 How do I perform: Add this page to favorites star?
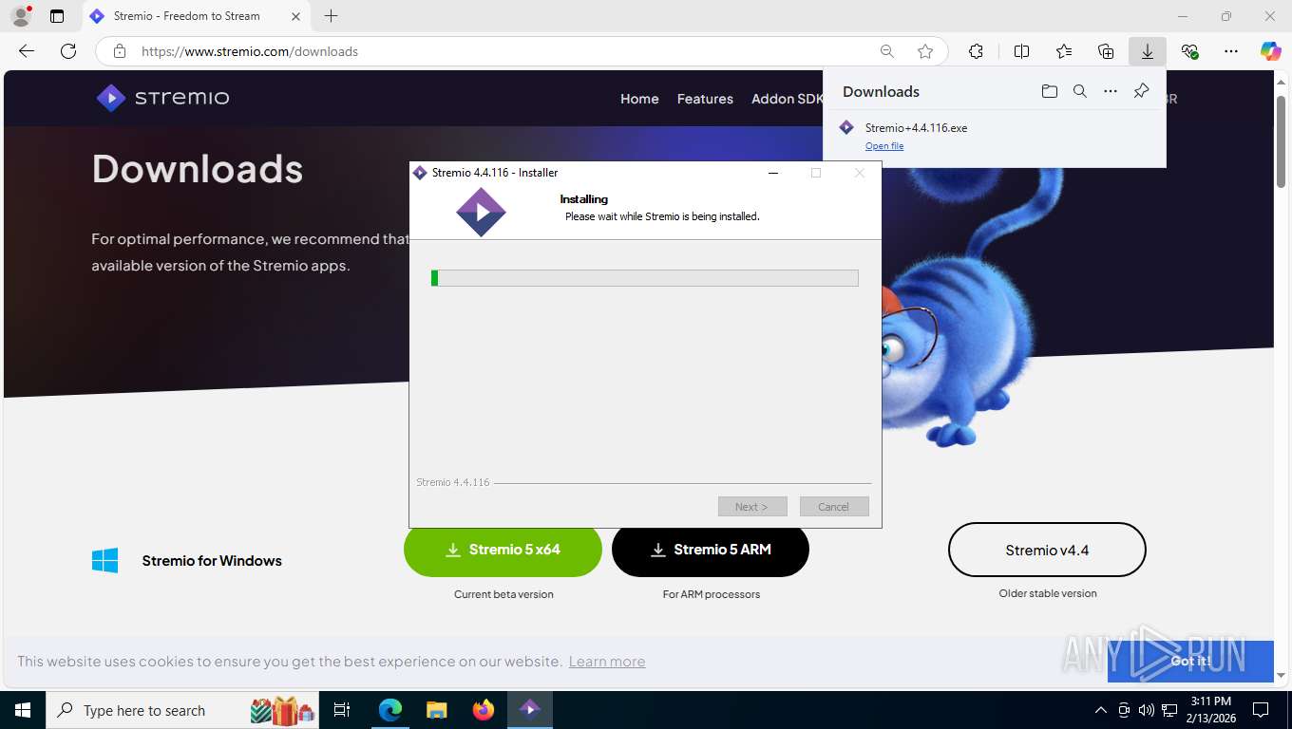tap(925, 51)
